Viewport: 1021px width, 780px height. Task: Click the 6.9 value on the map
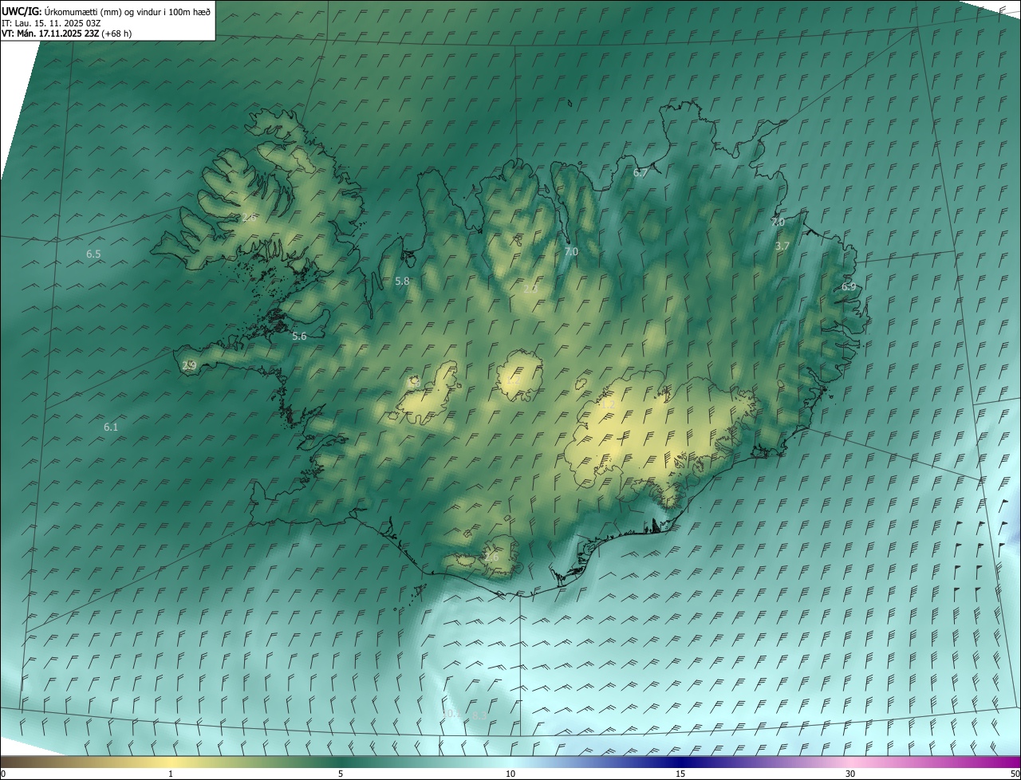pos(849,287)
